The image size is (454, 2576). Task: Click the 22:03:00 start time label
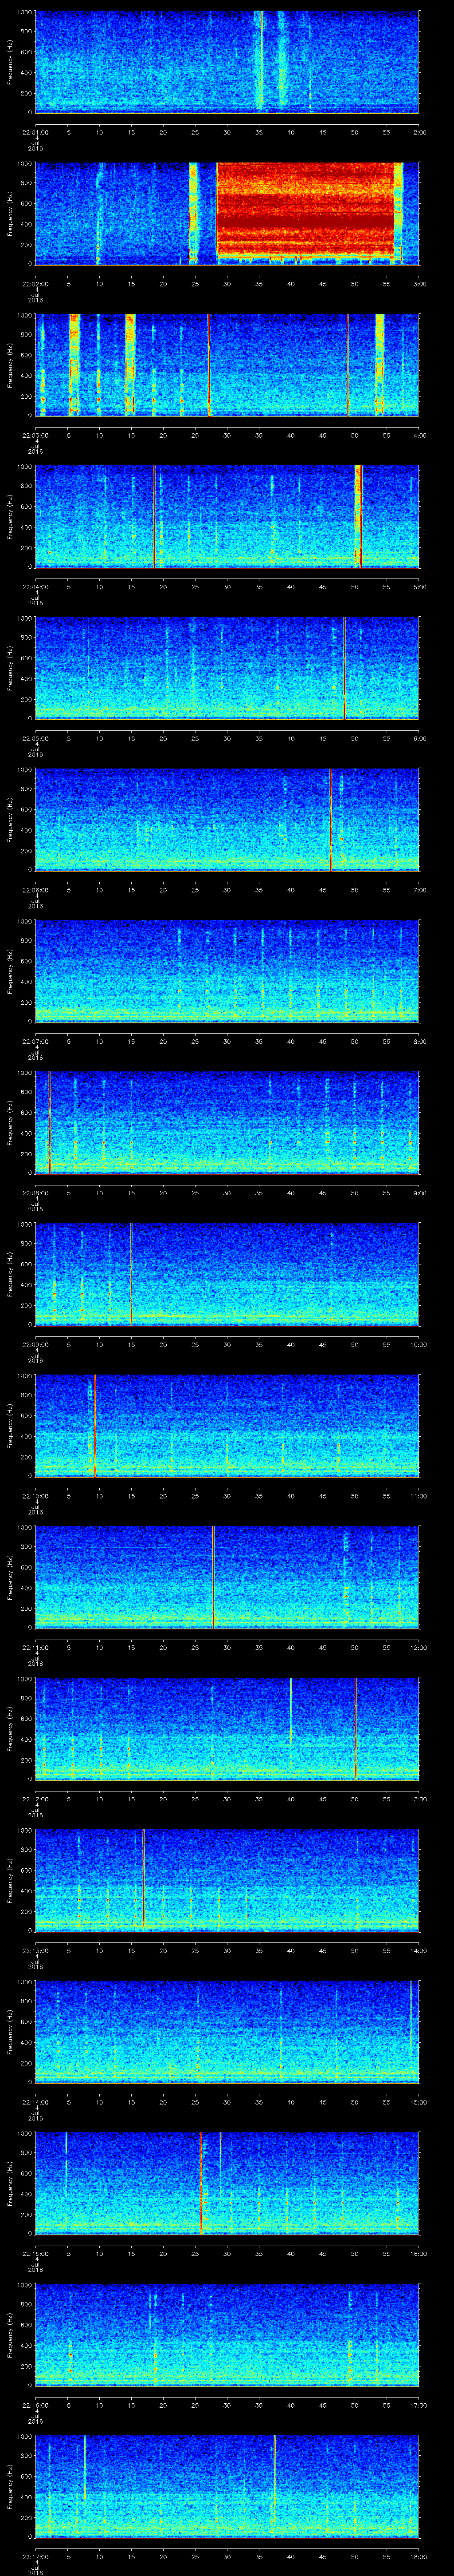pos(36,434)
